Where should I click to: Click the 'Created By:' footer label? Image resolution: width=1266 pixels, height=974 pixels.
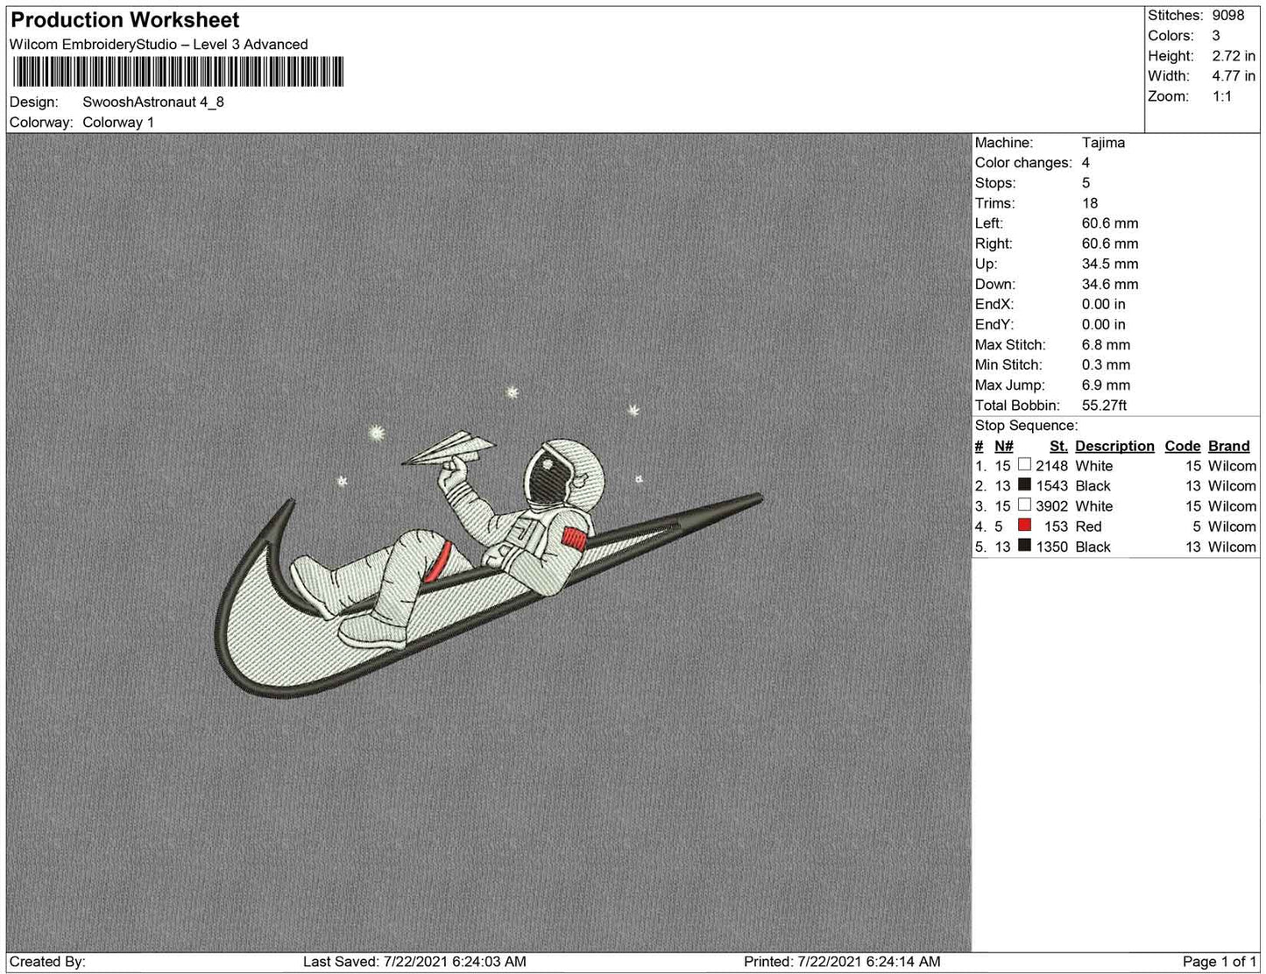point(47,962)
